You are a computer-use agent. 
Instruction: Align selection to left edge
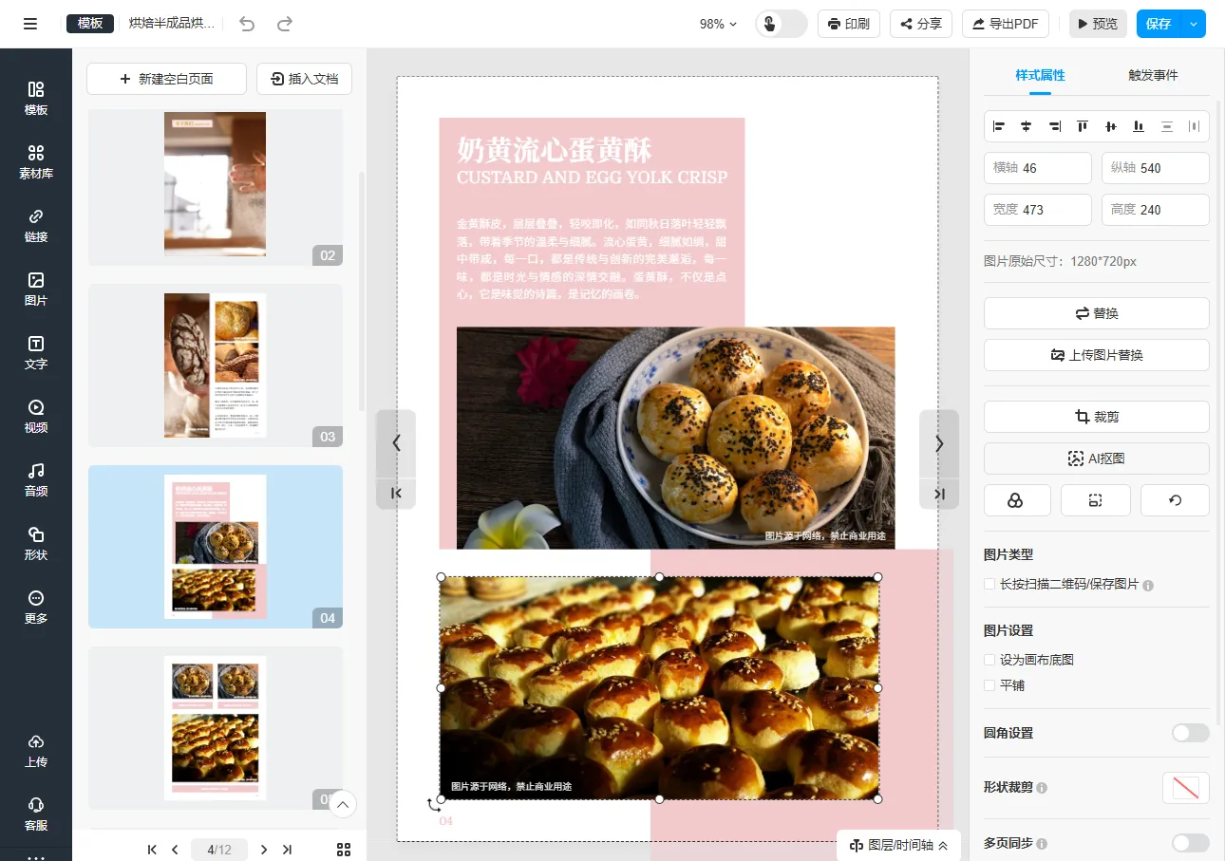click(999, 126)
